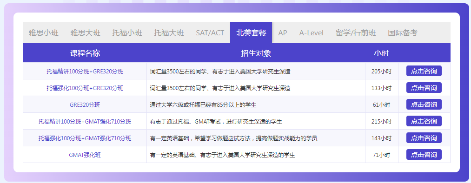Click text 有志于通过托福、GMAT考试，进行研究生深造的学生
Image resolution: width=471 pixels, height=183 pixels.
[216, 122]
